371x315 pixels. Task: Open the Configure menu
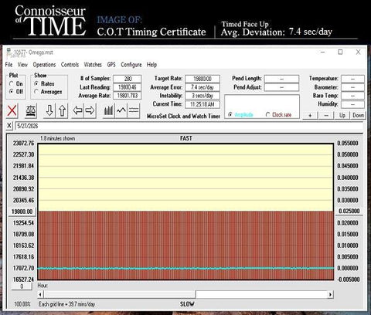pyautogui.click(x=131, y=65)
